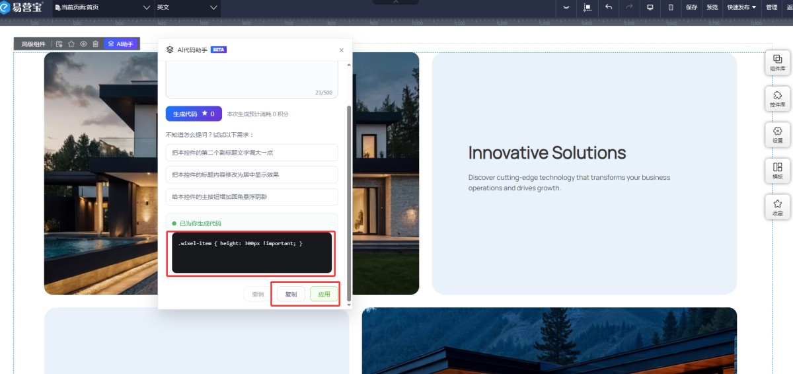The height and width of the screenshot is (374, 793).
Task: Select suggestion 把本控件的标题内容修改为居中显示效果
Action: (252, 174)
